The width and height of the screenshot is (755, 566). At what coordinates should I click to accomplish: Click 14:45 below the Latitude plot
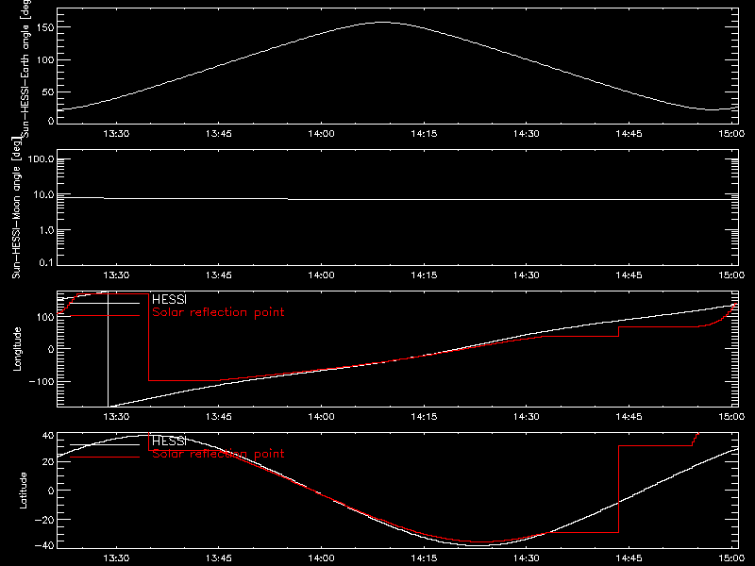coord(629,558)
